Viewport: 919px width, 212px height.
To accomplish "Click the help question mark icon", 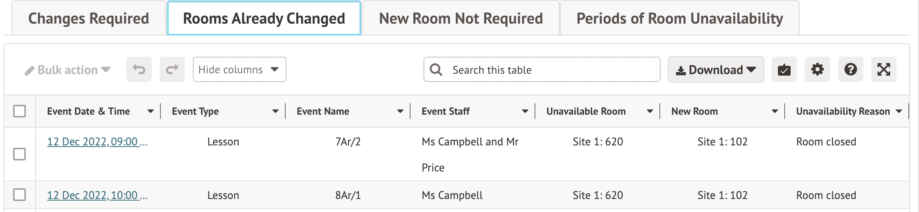I will [850, 70].
